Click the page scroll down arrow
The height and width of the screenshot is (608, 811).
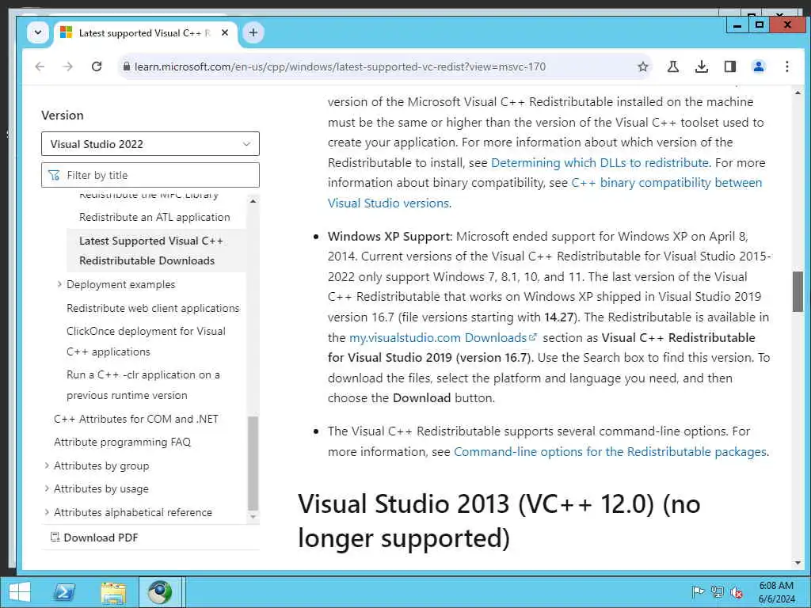[x=798, y=563]
